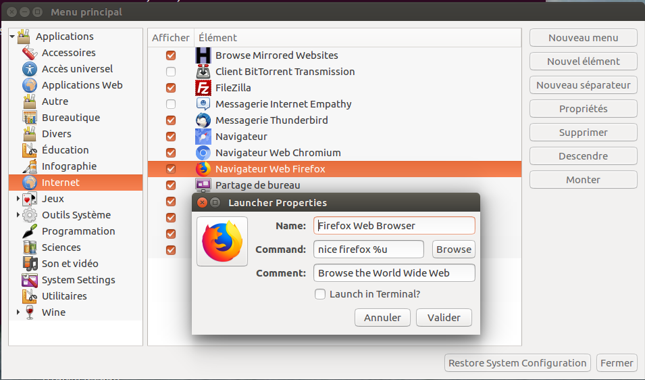This screenshot has width=645, height=380.
Task: Click the Son et vidéo icon
Action: tap(30, 264)
